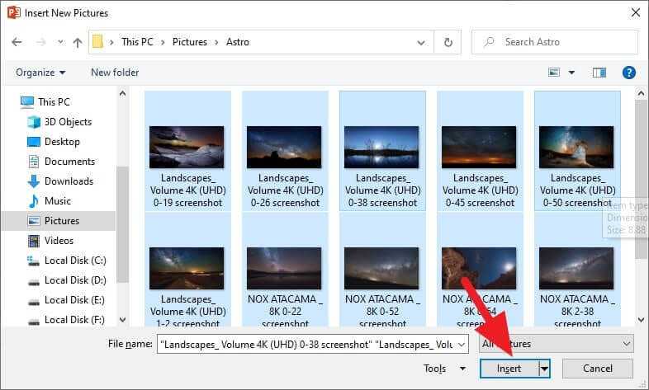
Task: Click navigation pane scroll down arrow
Action: pos(122,319)
